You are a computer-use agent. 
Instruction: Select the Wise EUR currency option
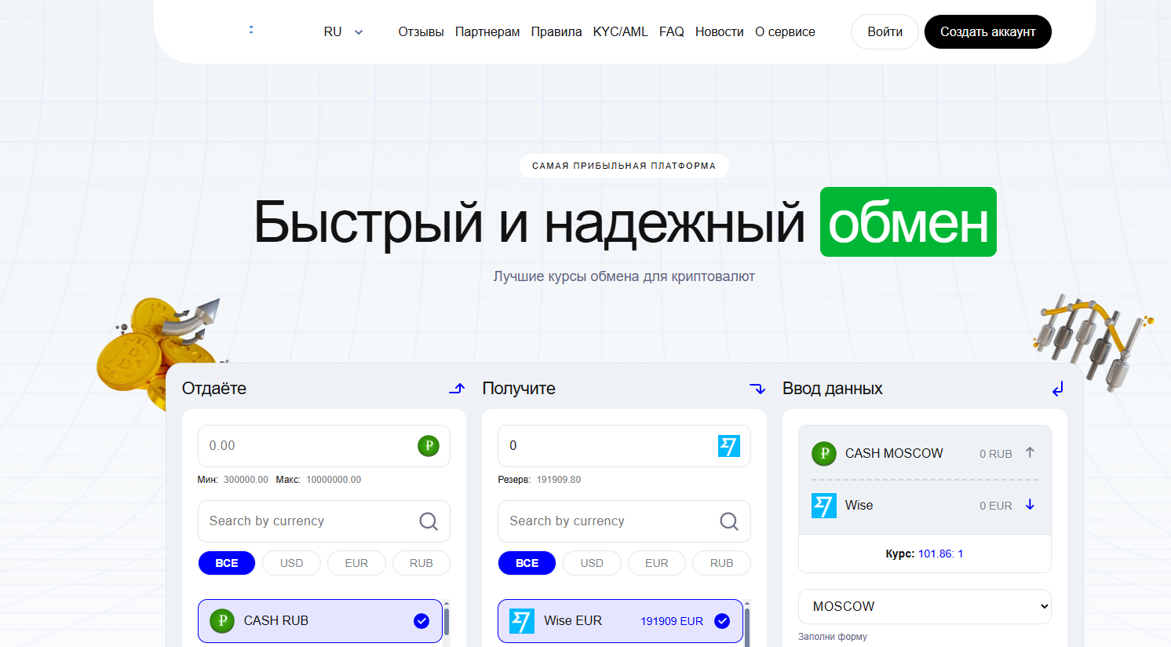click(620, 621)
